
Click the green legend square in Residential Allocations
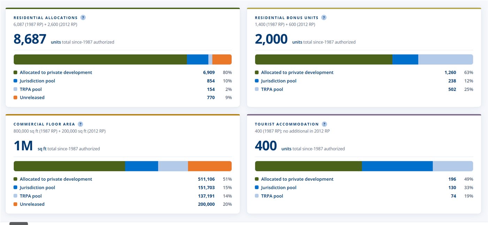(15, 72)
